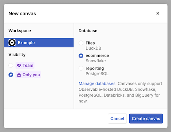This screenshot has width=171, height=132.
Task: Select the Files DuckDB database radio
Action: (x=81, y=43)
